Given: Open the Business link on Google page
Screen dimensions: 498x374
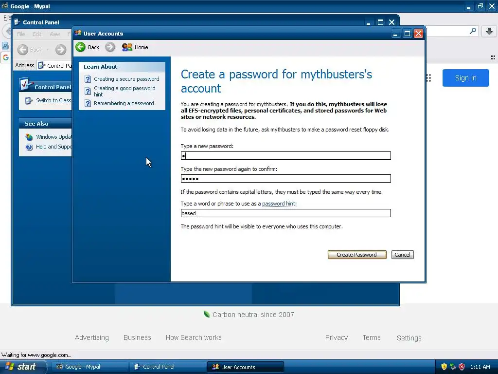Looking at the screenshot, I should pos(137,338).
